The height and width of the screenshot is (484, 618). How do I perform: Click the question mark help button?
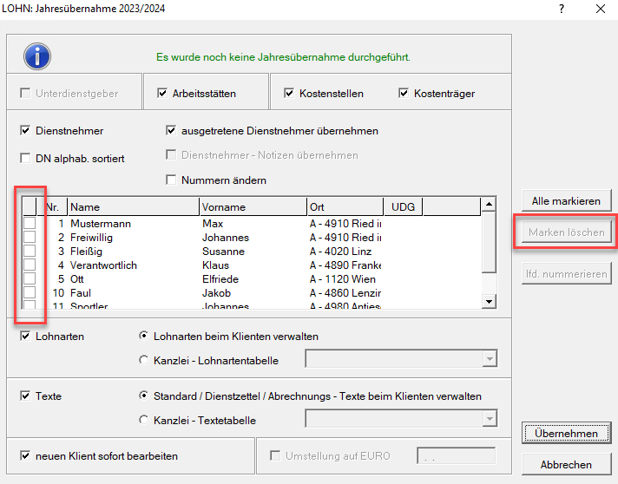coord(562,9)
